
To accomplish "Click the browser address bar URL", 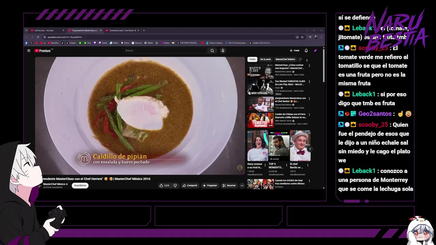I will pyautogui.click(x=65, y=37).
